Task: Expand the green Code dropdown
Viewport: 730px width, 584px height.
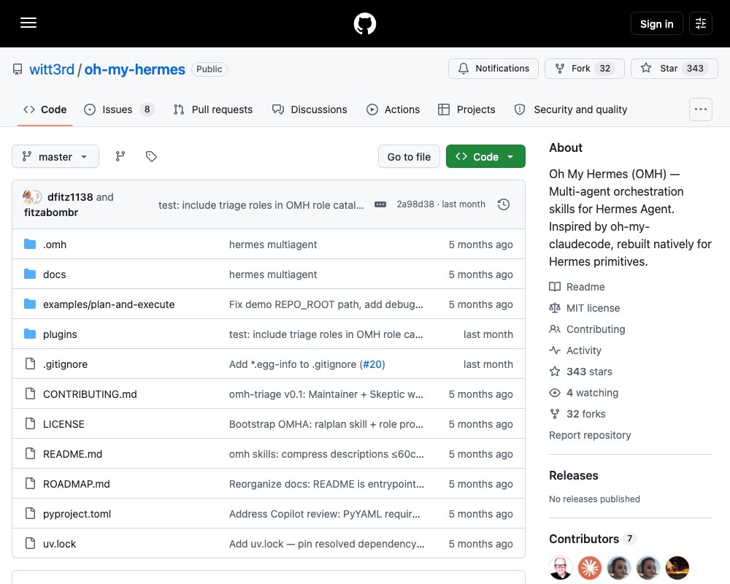Action: [x=485, y=157]
